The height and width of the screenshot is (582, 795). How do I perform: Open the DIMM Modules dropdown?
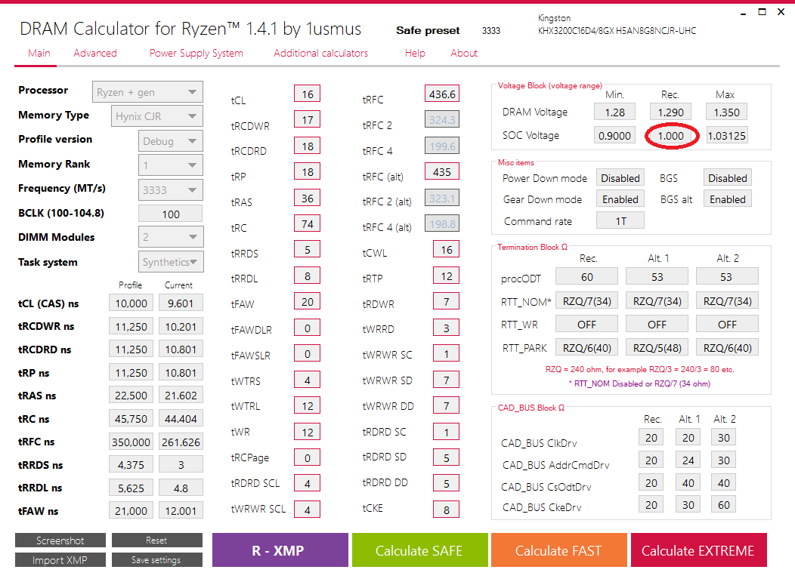[170, 236]
